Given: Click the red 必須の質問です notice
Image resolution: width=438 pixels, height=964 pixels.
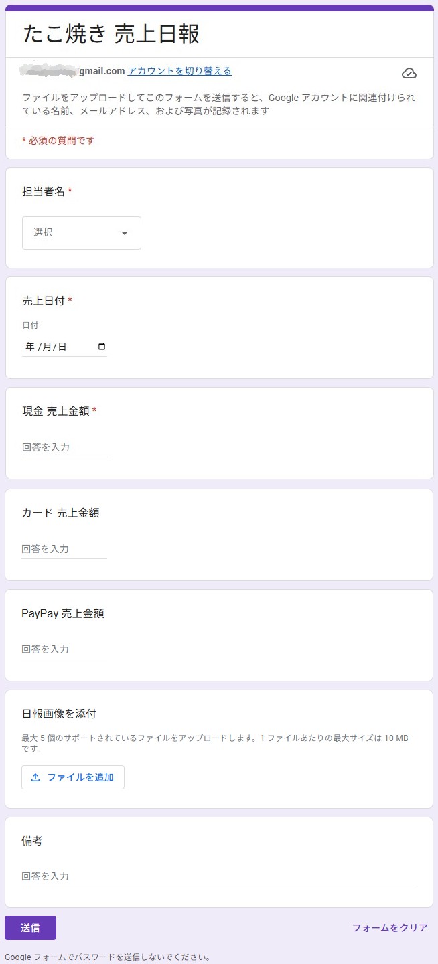Looking at the screenshot, I should [58, 141].
